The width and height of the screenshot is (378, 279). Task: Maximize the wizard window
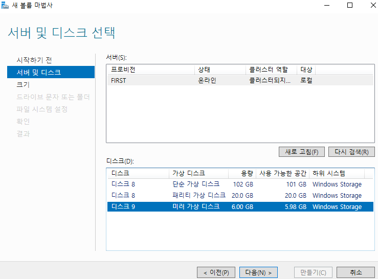(350, 5)
